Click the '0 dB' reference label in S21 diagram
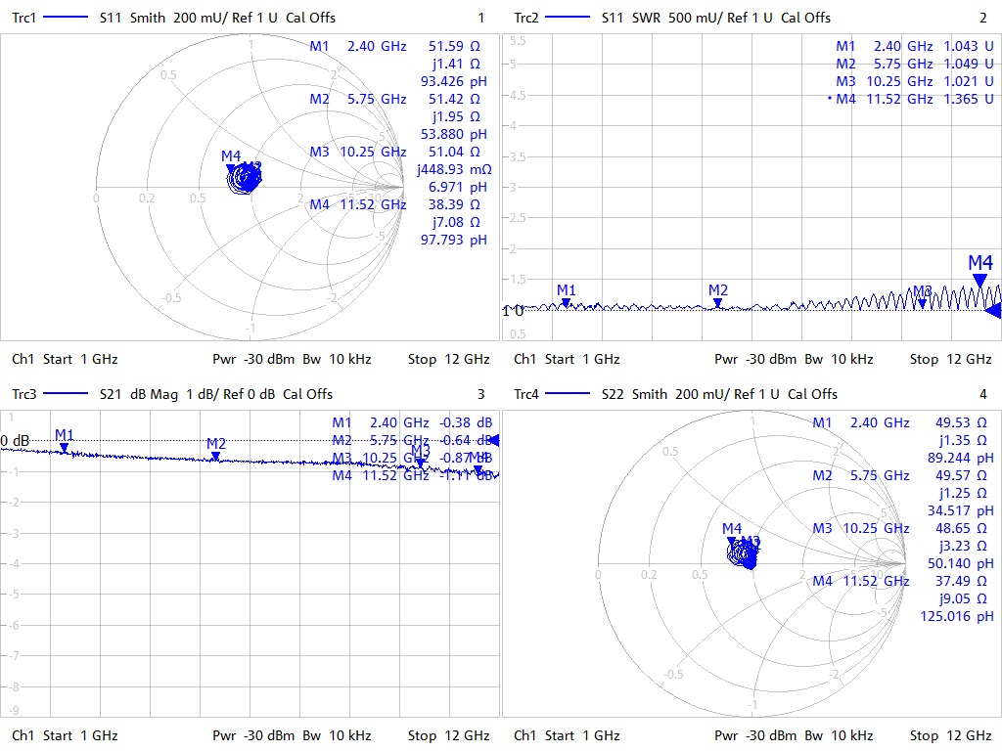Viewport: 1002px width, 751px height. coord(15,441)
